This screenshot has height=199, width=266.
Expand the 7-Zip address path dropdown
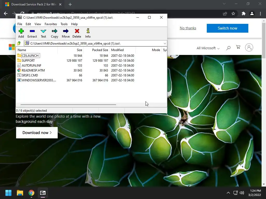pos(165,44)
